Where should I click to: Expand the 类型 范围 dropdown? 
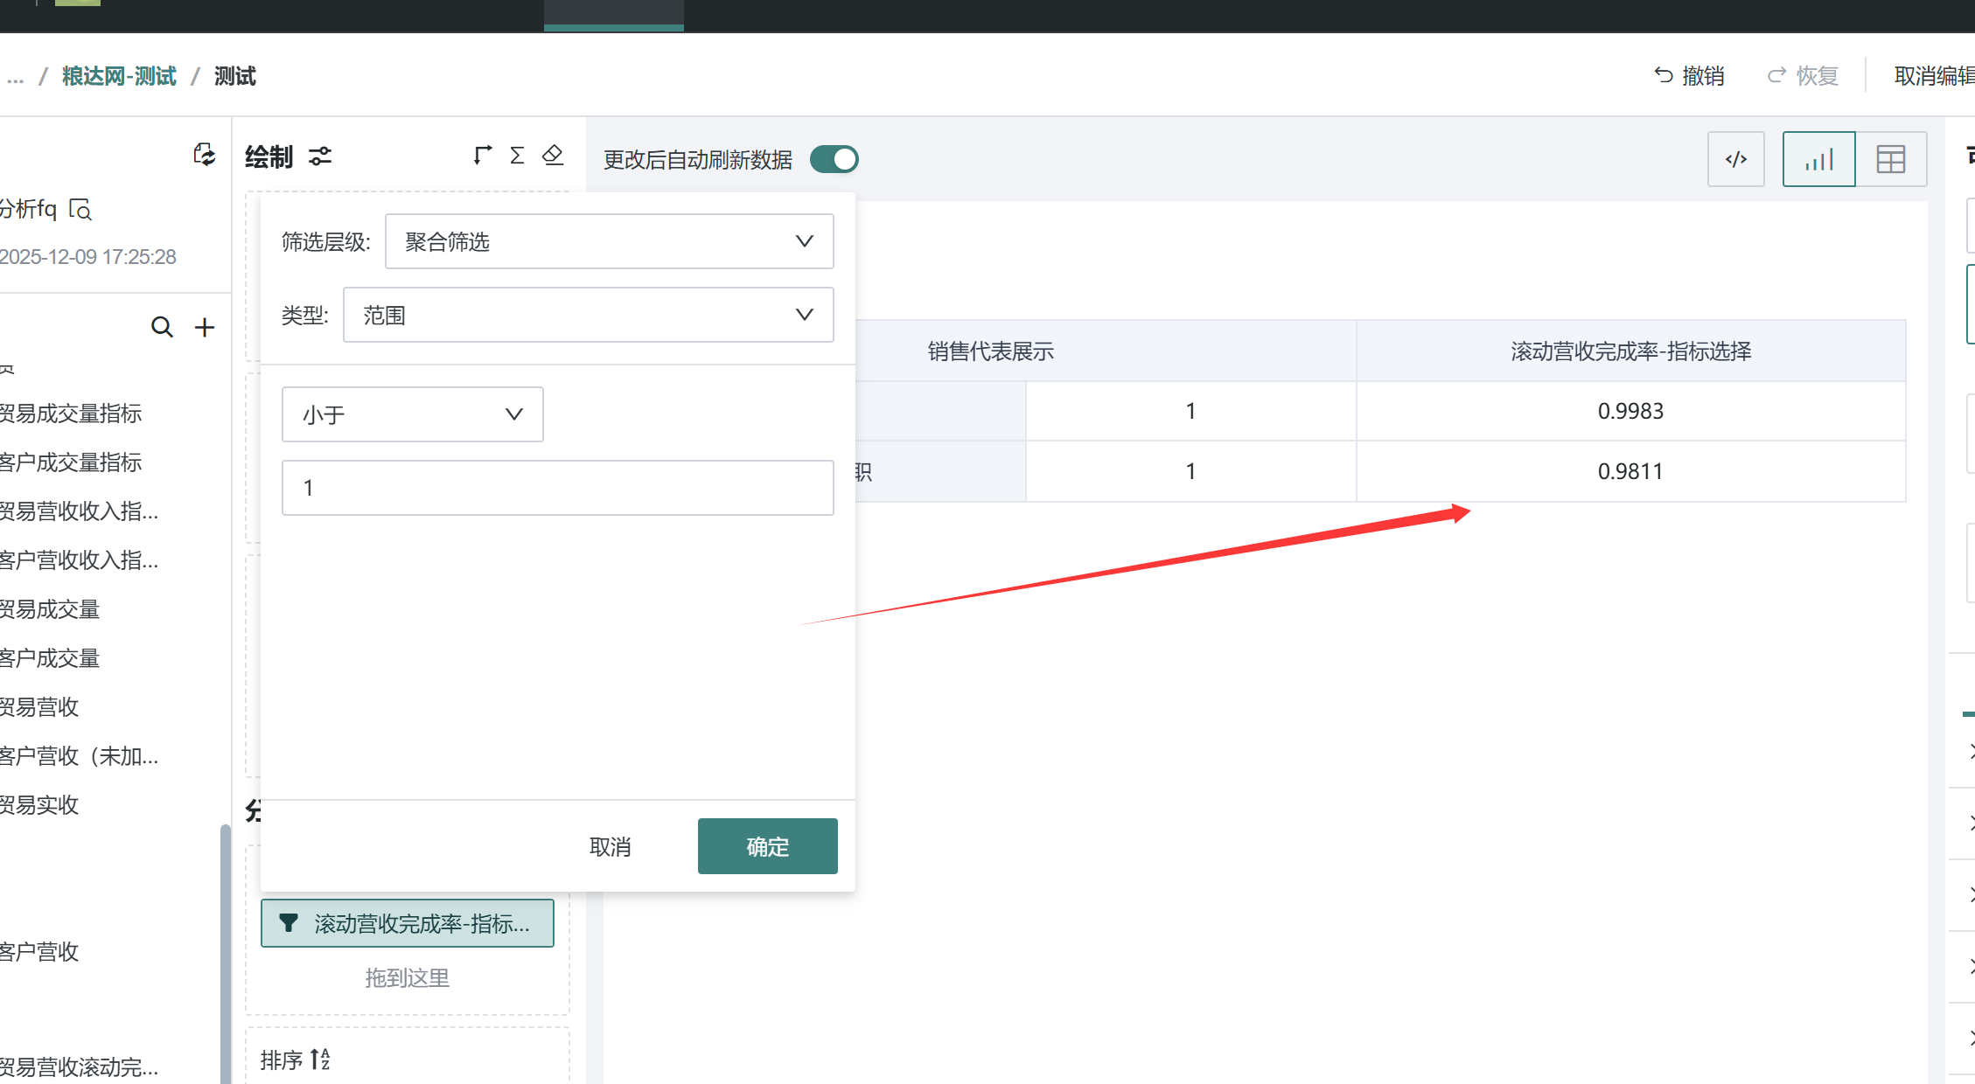click(x=588, y=315)
